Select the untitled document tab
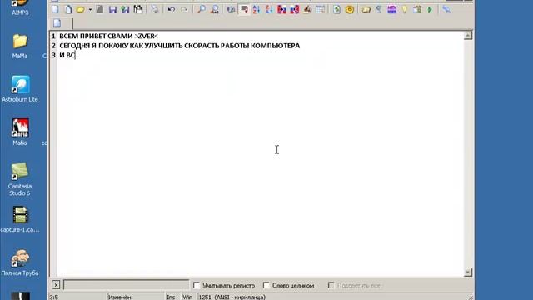533x300 pixels. pyautogui.click(x=61, y=23)
